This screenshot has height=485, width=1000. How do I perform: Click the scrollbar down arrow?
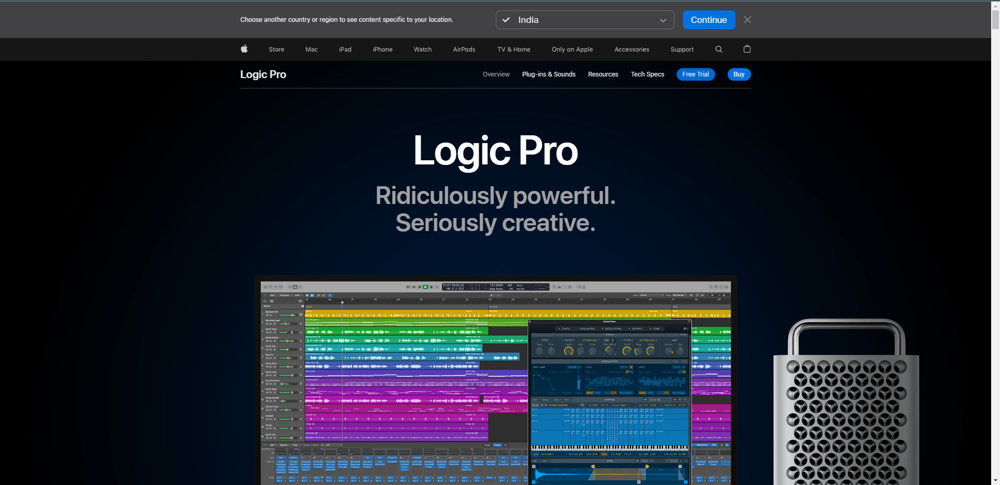click(995, 480)
